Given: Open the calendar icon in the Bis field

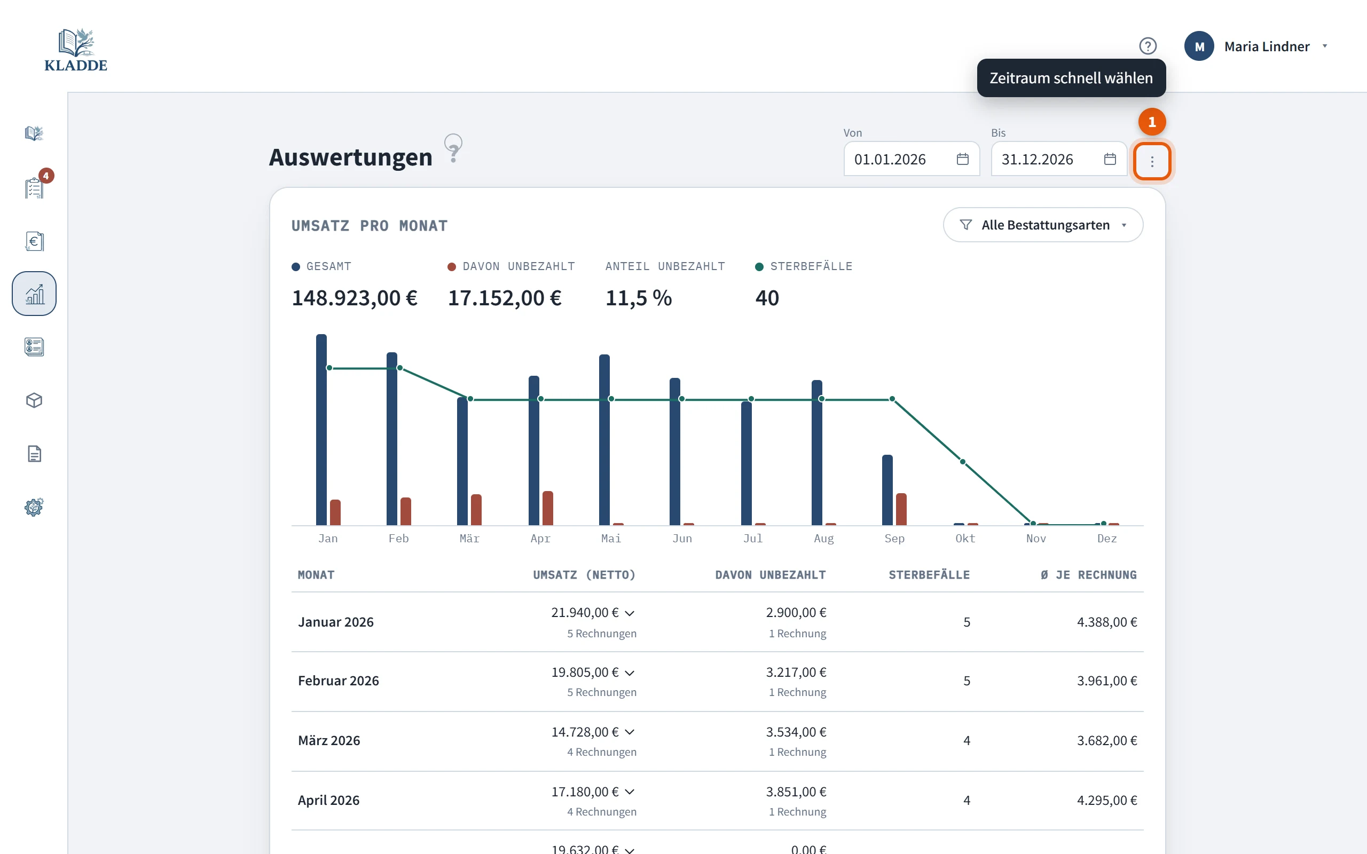Looking at the screenshot, I should click(x=1110, y=159).
